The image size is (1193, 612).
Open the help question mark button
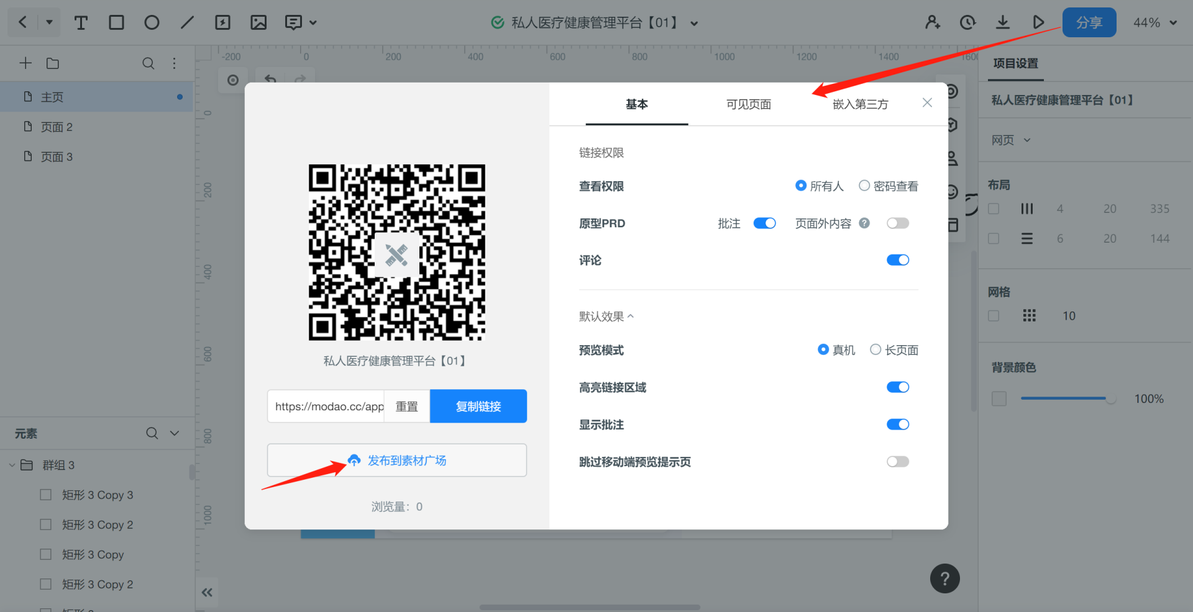(x=944, y=578)
